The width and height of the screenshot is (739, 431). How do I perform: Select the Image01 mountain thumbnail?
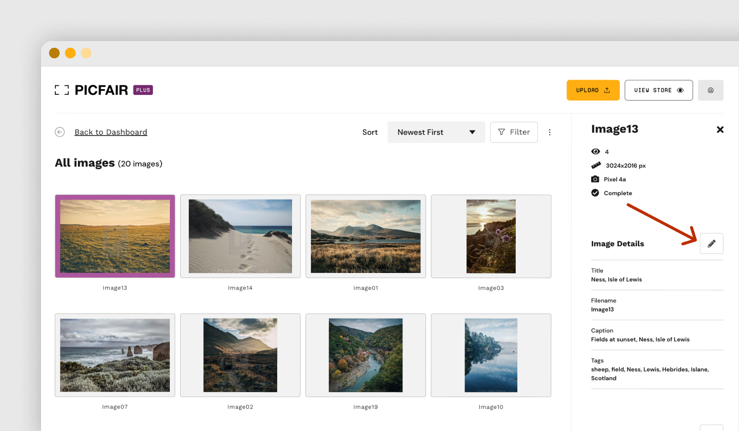(365, 236)
